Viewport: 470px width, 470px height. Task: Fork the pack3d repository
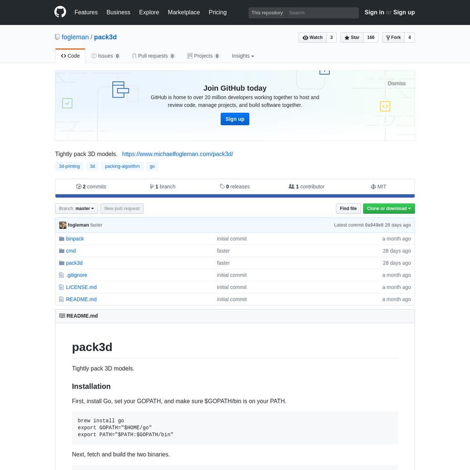point(393,38)
